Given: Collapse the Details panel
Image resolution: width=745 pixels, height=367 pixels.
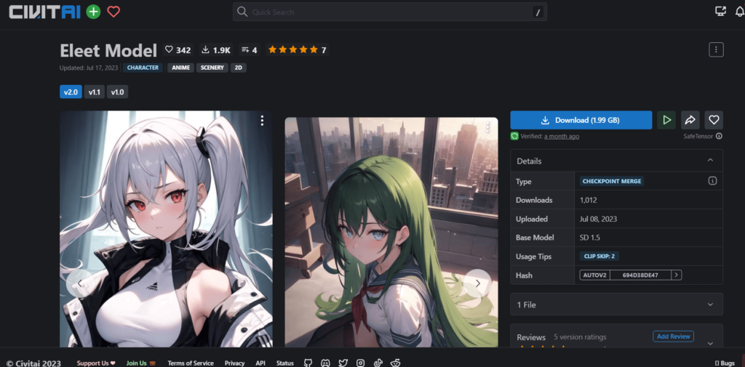Looking at the screenshot, I should pos(710,161).
